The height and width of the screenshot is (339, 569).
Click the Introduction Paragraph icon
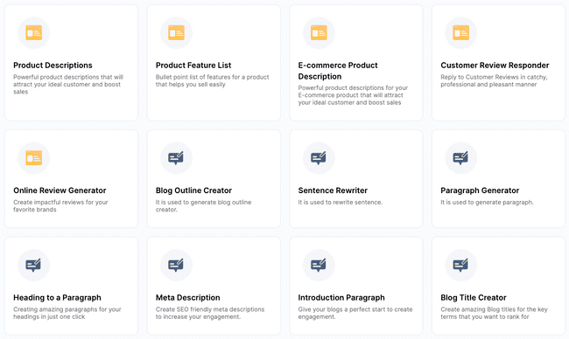[x=319, y=265]
